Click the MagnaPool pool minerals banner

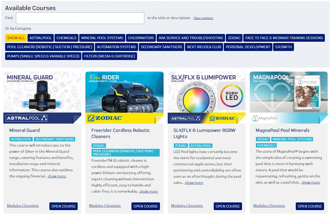289,97
